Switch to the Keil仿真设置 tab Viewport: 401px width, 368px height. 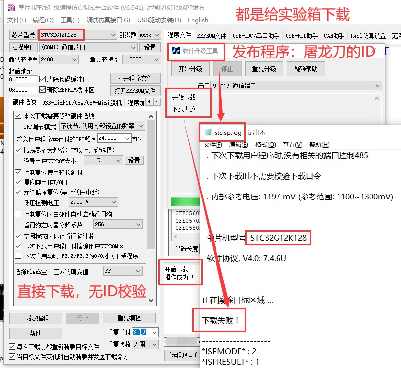click(x=368, y=36)
